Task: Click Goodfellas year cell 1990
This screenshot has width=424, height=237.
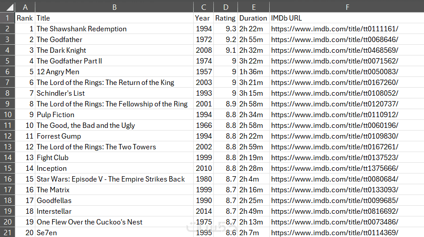Action: pyautogui.click(x=204, y=200)
